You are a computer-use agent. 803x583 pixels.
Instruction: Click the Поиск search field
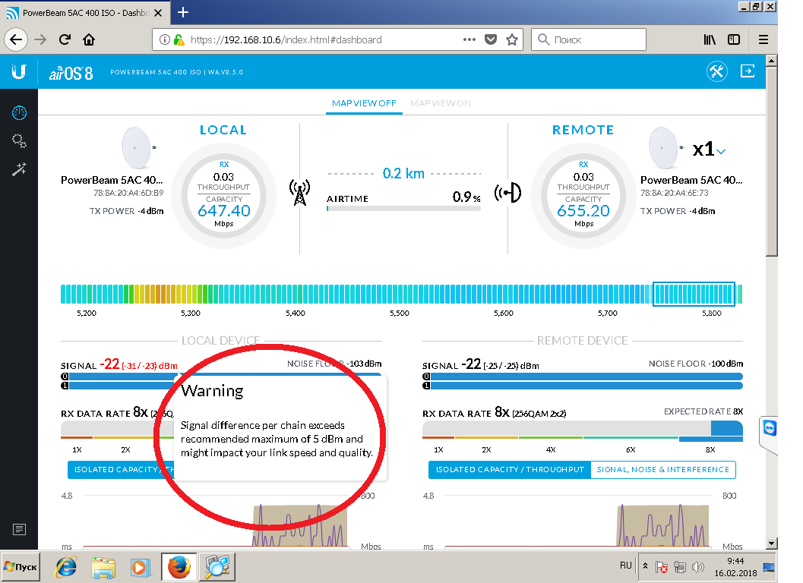589,39
